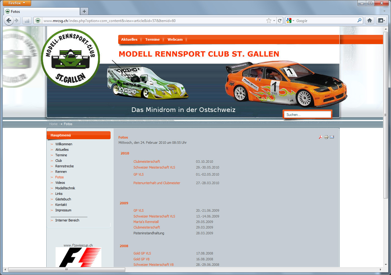Bookmark this page with the star icon
Image resolution: width=391 pixels, height=275 pixels.
coord(269,20)
